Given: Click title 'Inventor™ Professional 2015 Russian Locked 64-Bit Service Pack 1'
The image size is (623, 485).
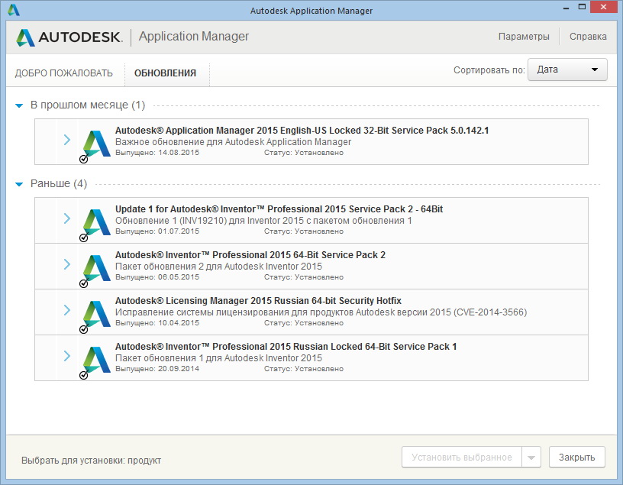Looking at the screenshot, I should tap(286, 347).
